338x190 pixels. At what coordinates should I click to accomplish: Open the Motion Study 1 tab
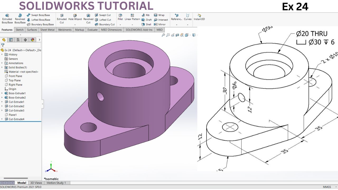tap(56, 183)
